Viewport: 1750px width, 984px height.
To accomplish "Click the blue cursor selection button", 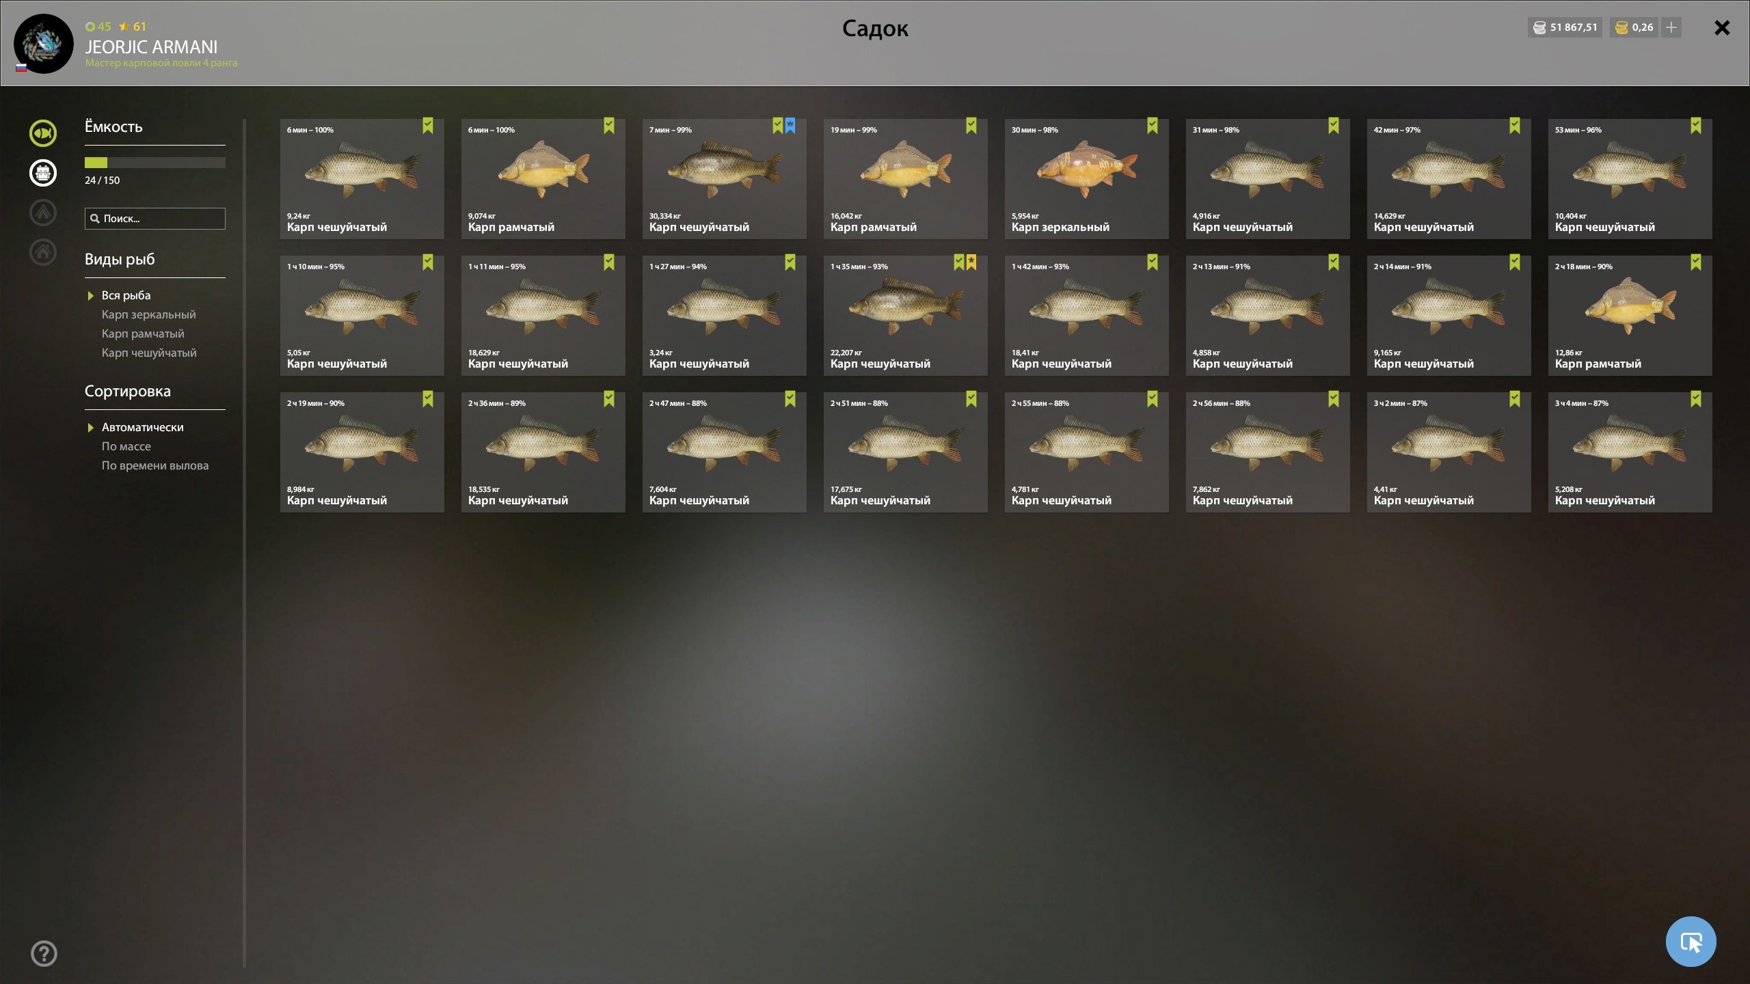I will (1691, 942).
